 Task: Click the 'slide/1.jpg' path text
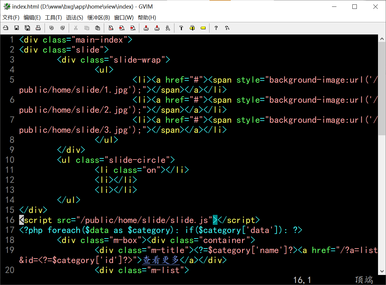(x=102, y=90)
